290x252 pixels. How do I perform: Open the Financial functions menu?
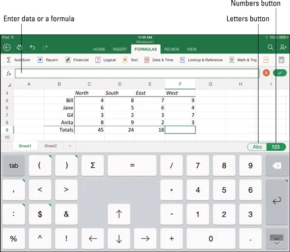[x=77, y=60]
